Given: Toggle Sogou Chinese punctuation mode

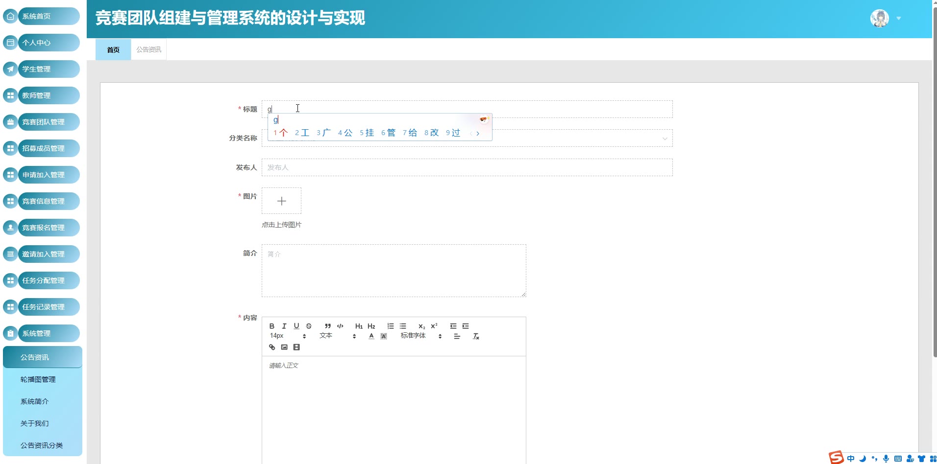Looking at the screenshot, I should point(874,459).
